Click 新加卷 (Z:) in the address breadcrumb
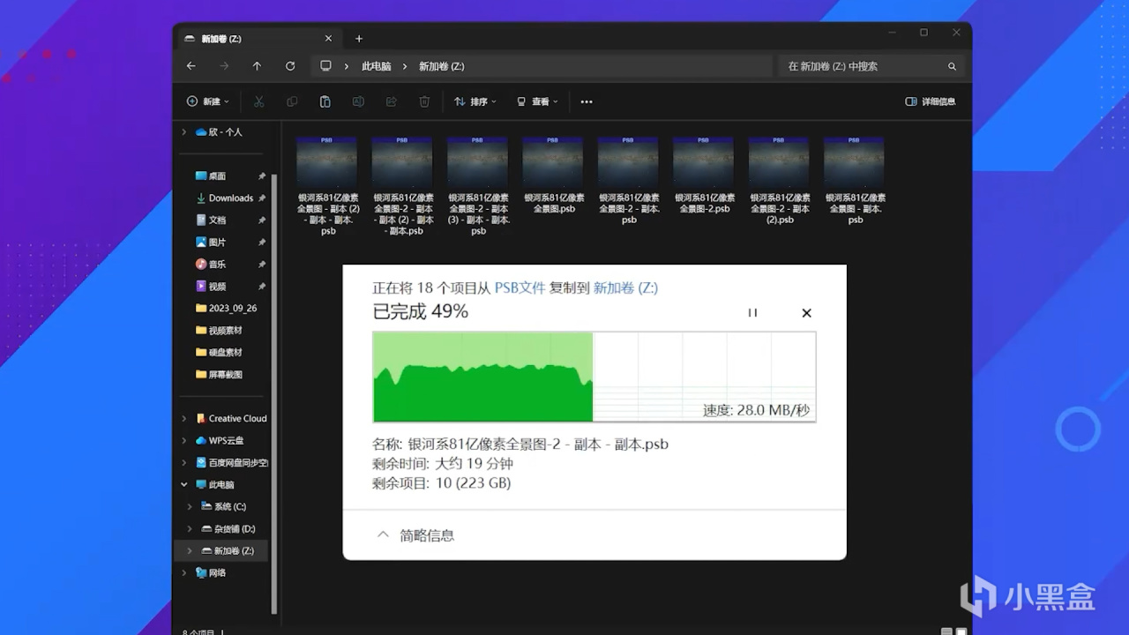1129x635 pixels. 441,66
